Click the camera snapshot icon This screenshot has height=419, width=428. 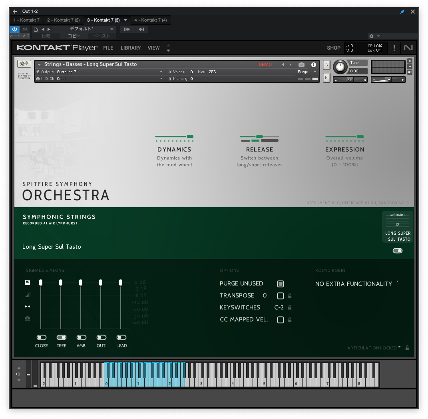(301, 64)
